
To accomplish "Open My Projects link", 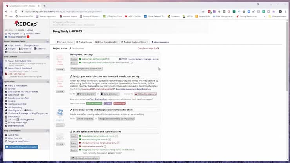I will [x=13, y=34].
